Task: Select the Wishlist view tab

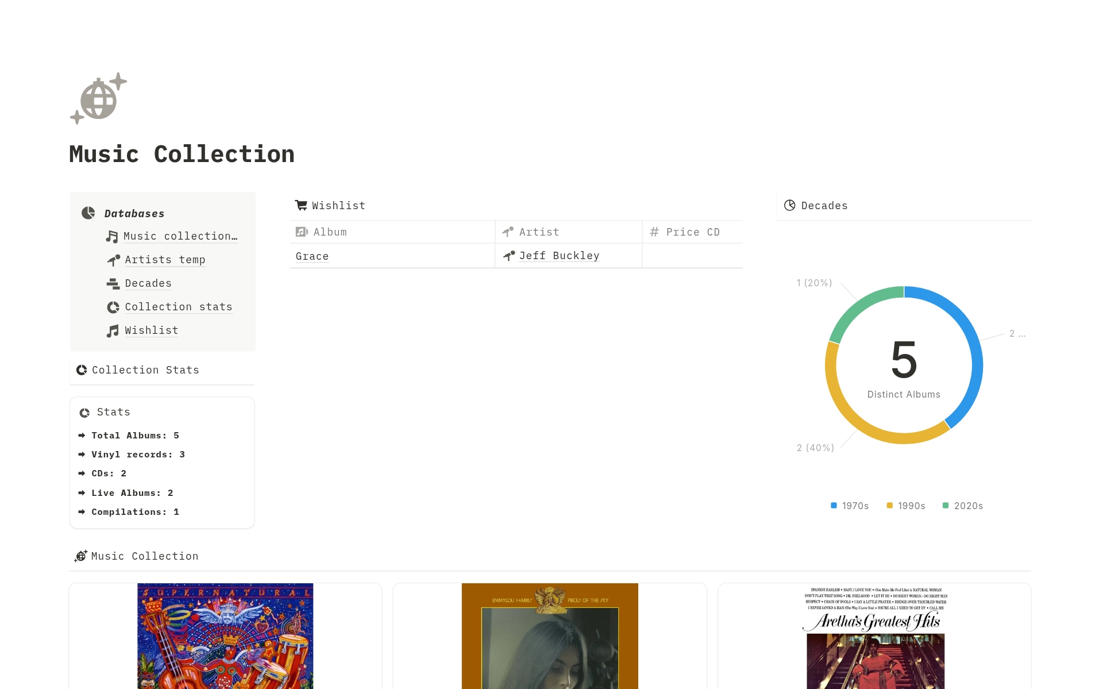Action: (338, 206)
